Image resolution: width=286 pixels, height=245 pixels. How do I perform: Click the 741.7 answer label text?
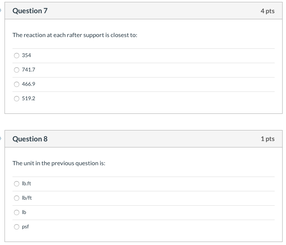tap(28, 70)
